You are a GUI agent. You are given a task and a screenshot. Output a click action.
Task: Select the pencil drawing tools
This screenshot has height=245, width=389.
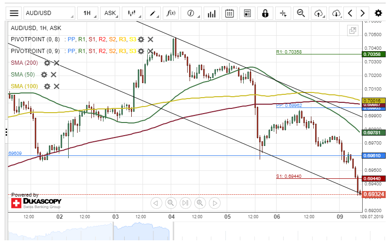(152, 13)
